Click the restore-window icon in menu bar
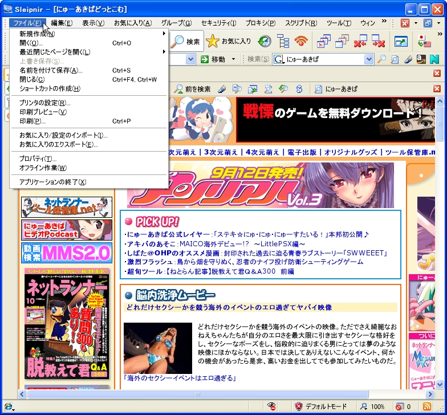 [x=428, y=23]
